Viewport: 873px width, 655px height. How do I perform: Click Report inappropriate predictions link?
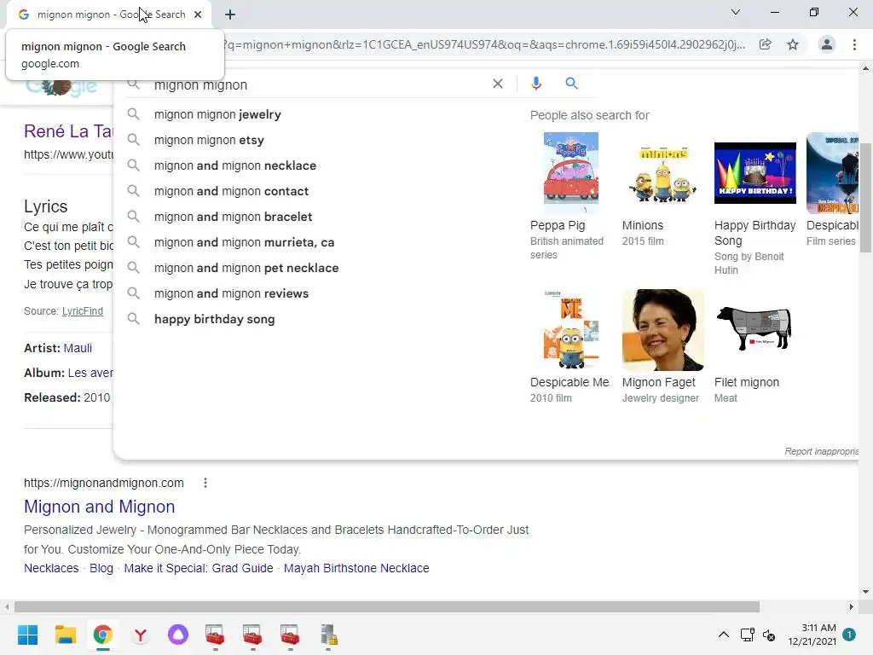821,451
